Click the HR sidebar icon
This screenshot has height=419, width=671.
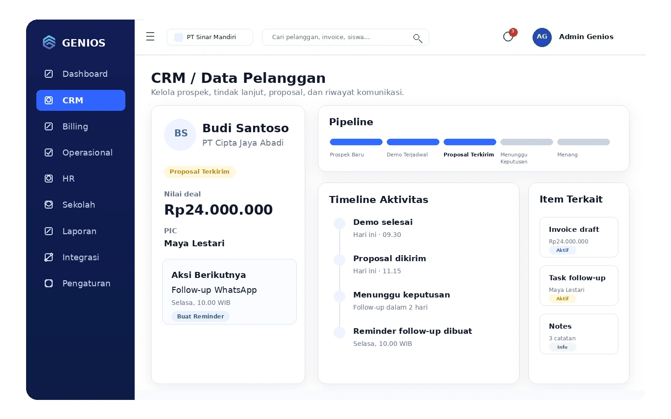48,178
